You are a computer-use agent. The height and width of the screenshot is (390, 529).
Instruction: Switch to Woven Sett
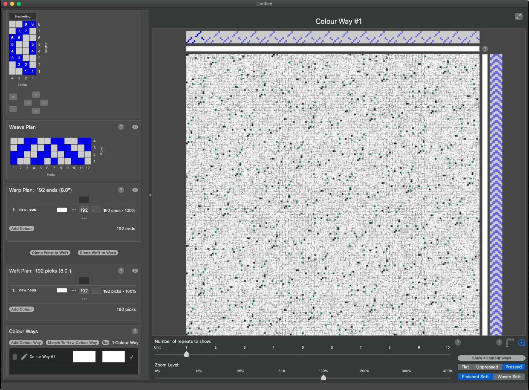click(509, 377)
